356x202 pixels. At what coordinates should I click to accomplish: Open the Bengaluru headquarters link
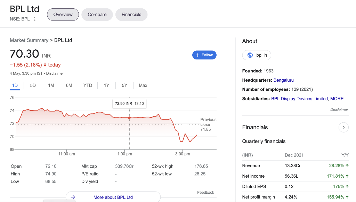[x=284, y=80]
